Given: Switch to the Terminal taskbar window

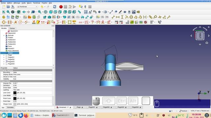Looking at the screenshot, I should click(85, 115).
